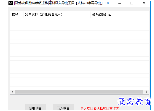The width and height of the screenshot is (154, 111).
Task: Minimize the tool window
Action: (x=120, y=3)
